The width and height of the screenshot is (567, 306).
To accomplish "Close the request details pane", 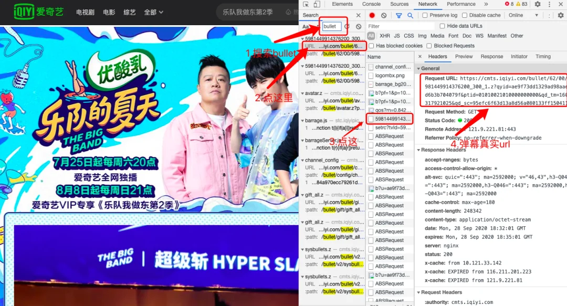I will [420, 57].
